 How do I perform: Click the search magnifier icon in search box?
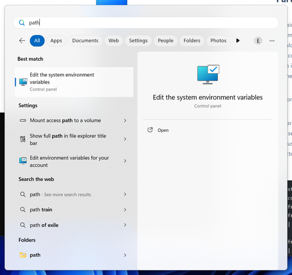pyautogui.click(x=22, y=23)
